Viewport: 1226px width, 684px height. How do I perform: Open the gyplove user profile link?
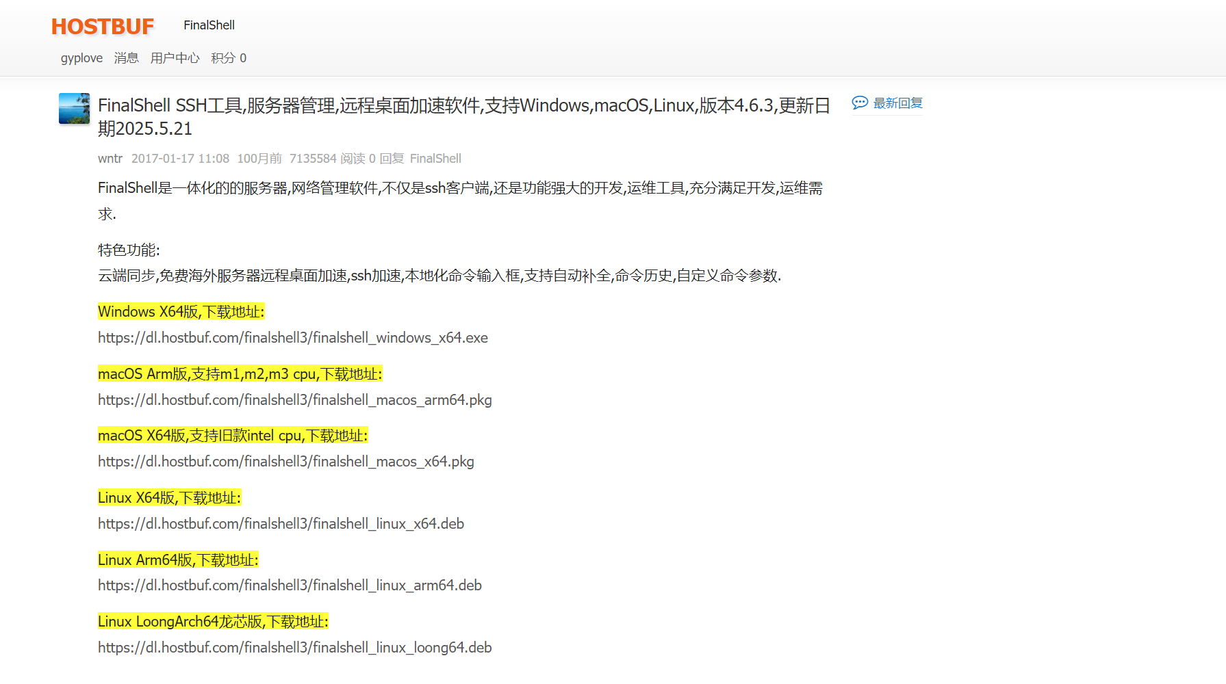pos(81,58)
